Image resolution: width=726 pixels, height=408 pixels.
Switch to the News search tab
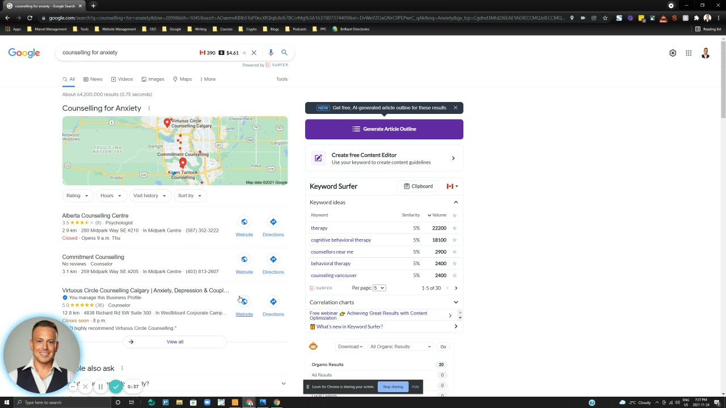93,79
